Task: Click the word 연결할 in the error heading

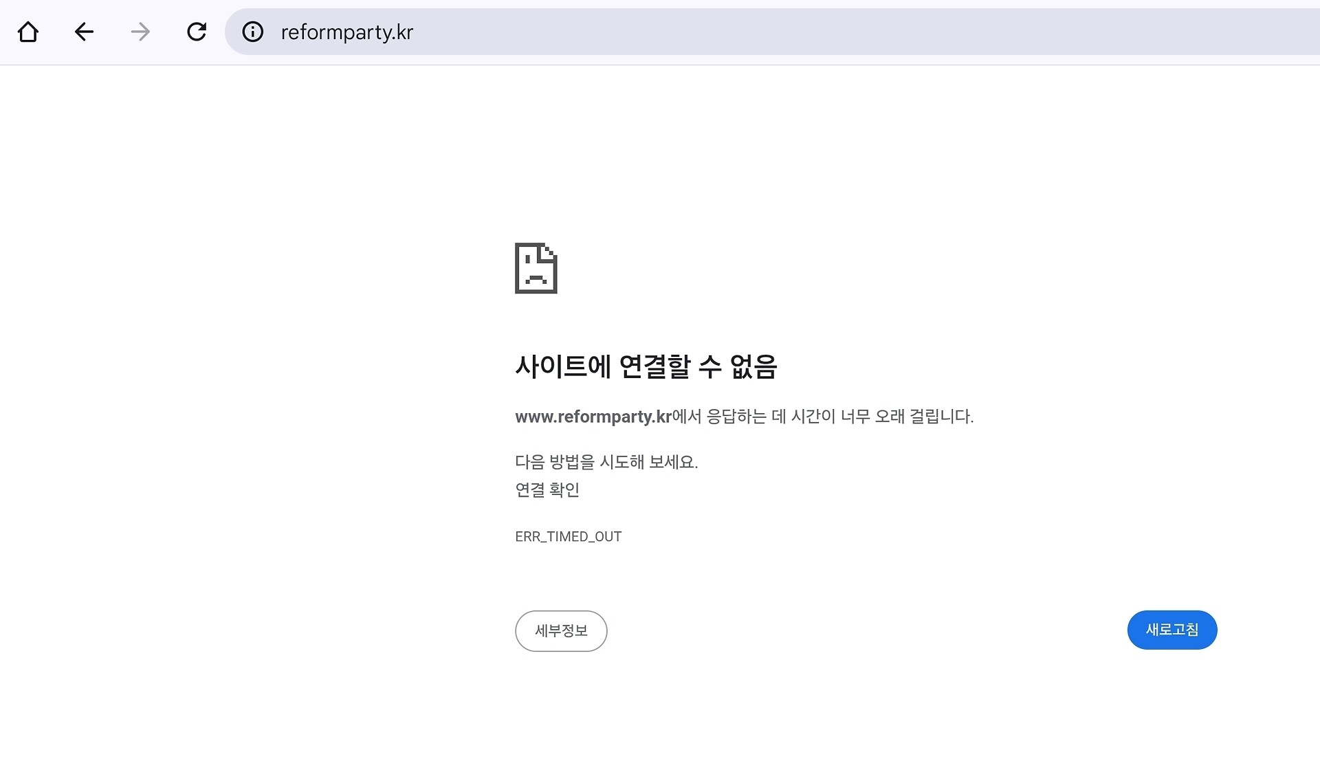Action: [x=654, y=366]
